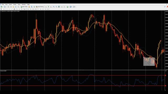Expand the Indicators dropdown arrow
This screenshot has height=94, width=168.
(x=69, y=7)
